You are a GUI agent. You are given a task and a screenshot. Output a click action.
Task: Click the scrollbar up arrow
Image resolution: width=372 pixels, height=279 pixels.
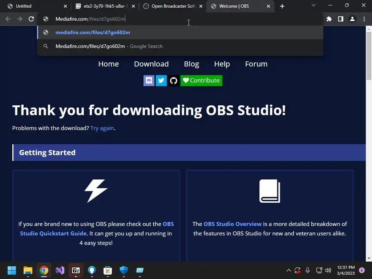[x=369, y=29]
